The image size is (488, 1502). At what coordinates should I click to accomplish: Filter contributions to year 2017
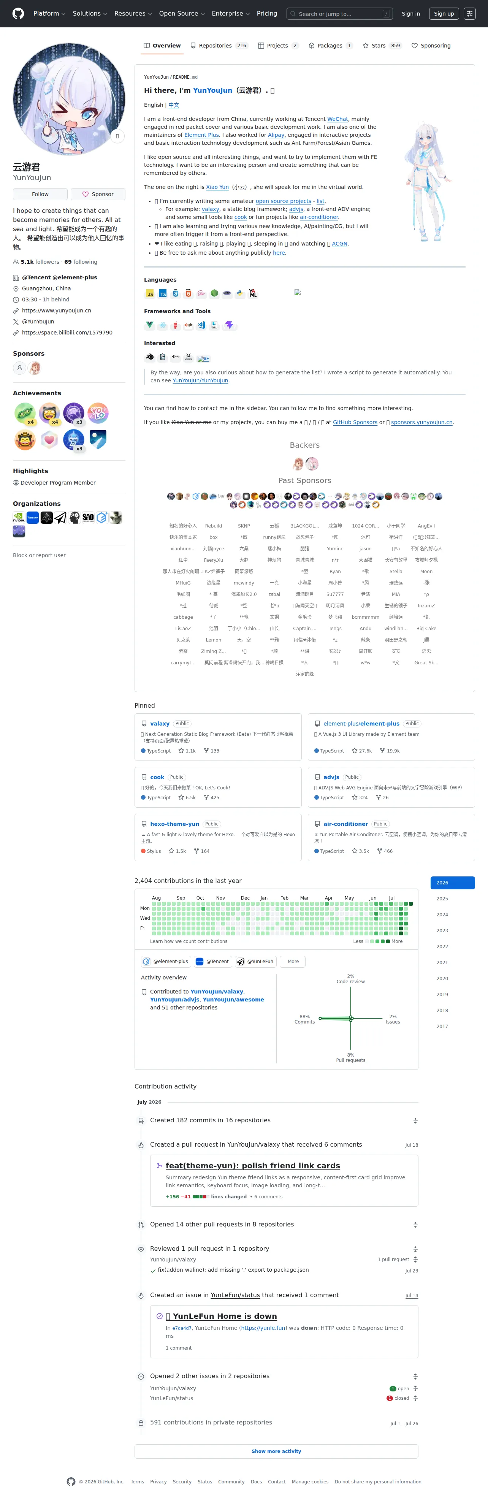click(x=452, y=1026)
